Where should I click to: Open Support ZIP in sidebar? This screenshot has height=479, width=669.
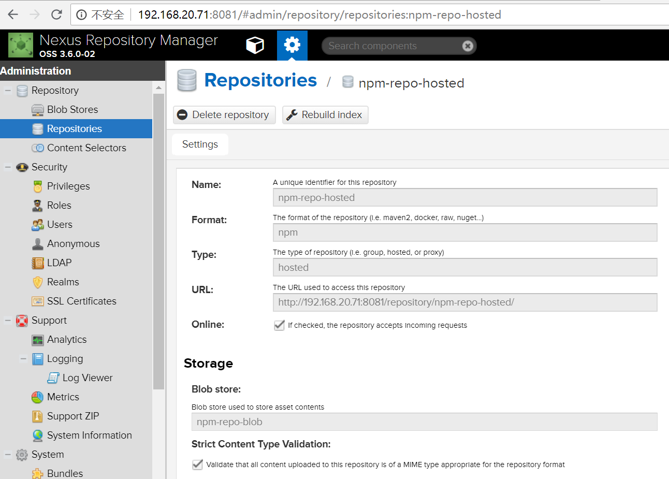point(73,416)
